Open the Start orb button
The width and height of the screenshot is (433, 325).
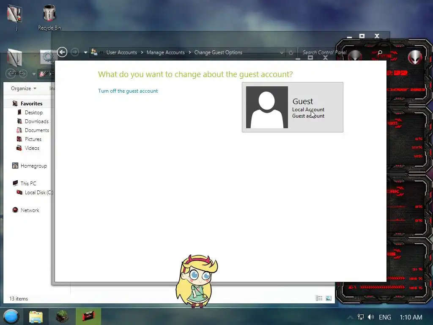pos(11,317)
